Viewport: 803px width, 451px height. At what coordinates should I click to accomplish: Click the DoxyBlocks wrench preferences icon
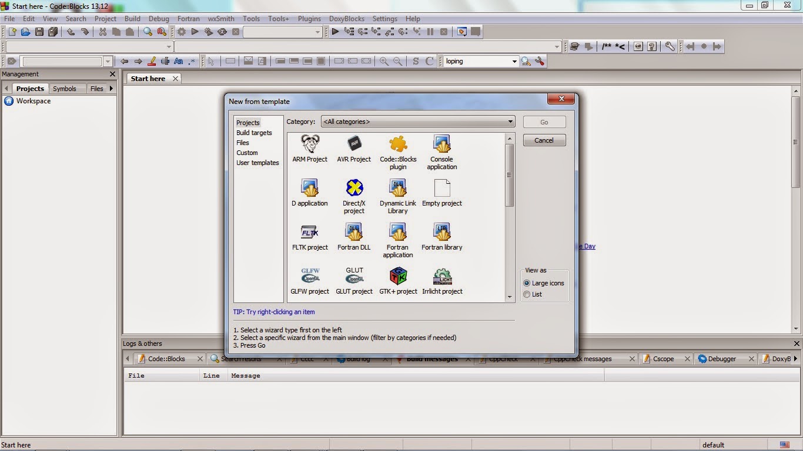pyautogui.click(x=670, y=46)
